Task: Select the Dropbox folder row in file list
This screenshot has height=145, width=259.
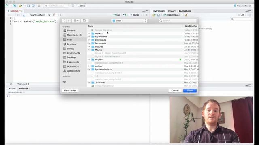Action: click(143, 60)
